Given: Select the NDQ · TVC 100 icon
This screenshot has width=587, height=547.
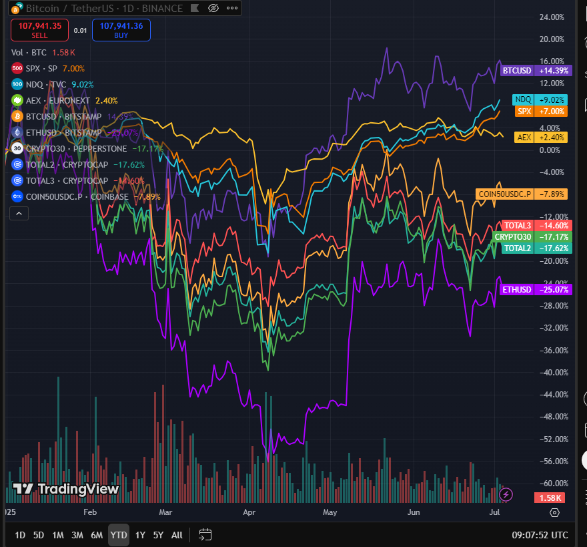Looking at the screenshot, I should coord(17,84).
